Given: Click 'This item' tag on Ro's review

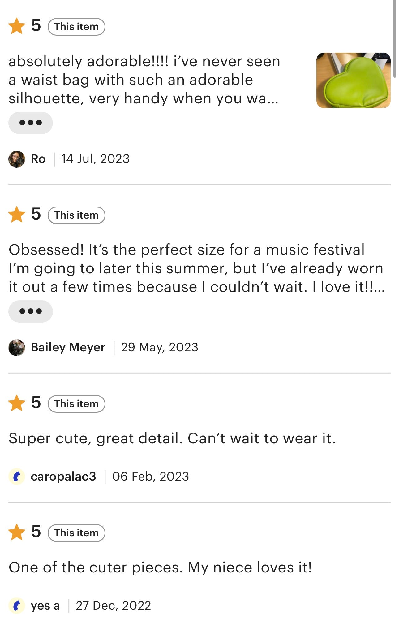Looking at the screenshot, I should pos(76,27).
